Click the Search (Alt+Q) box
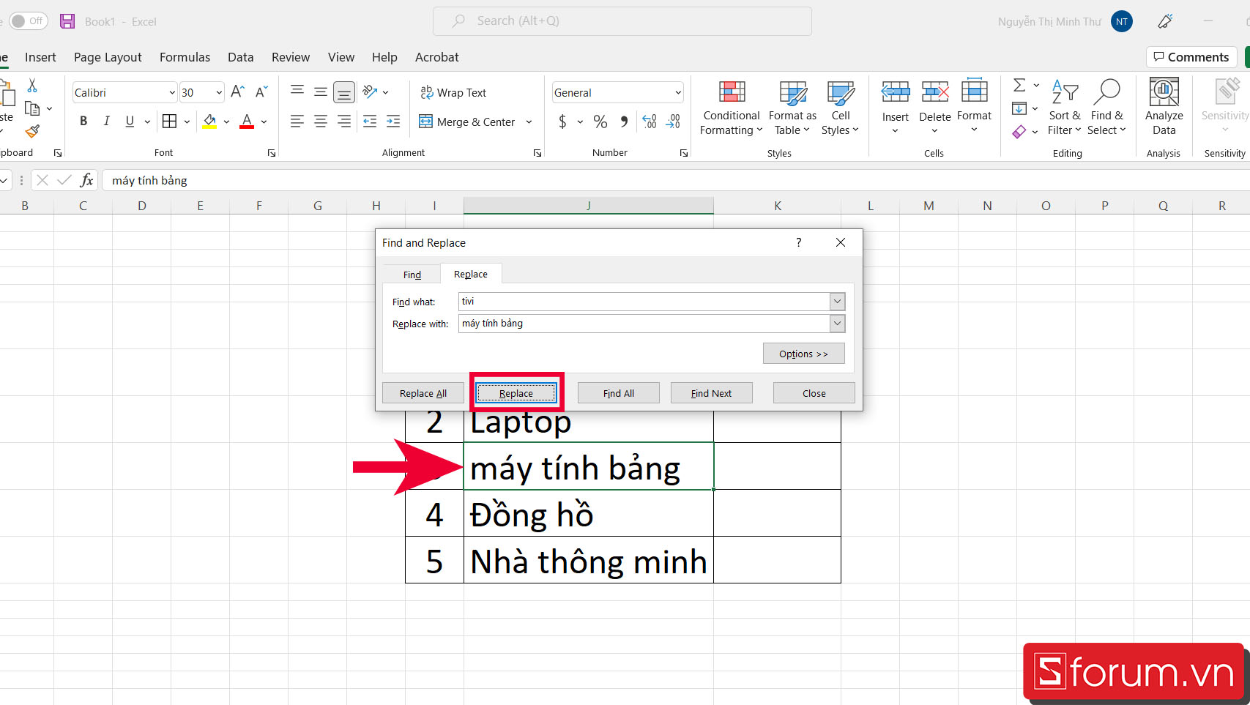1250x705 pixels. tap(622, 21)
